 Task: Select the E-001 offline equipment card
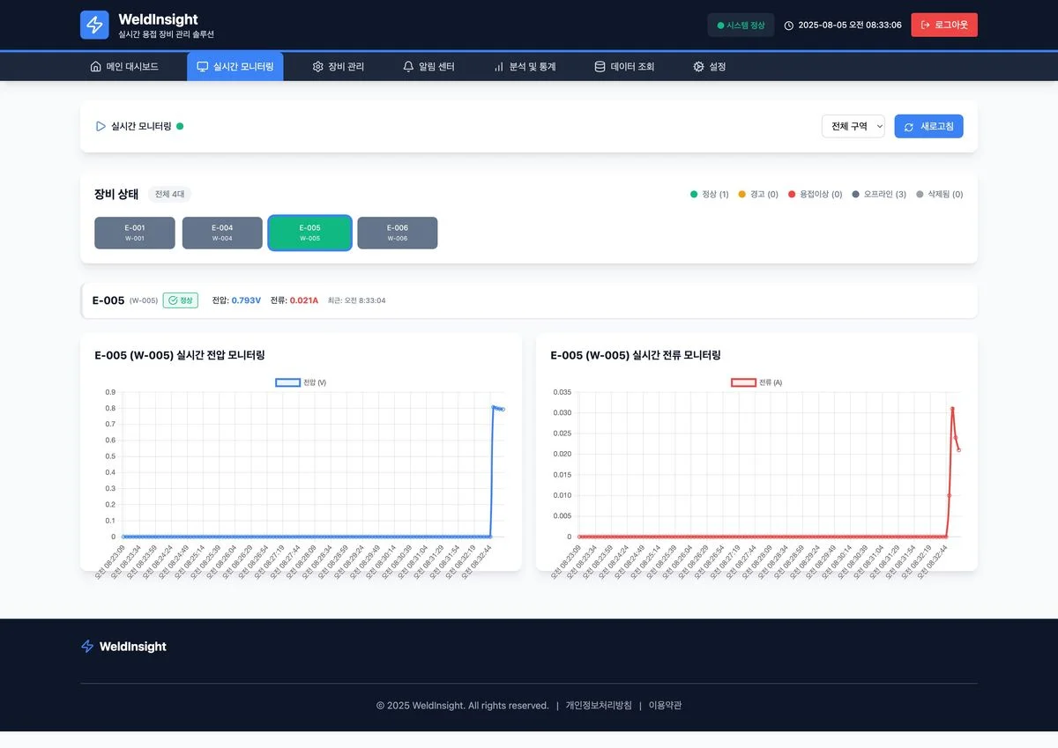pyautogui.click(x=135, y=233)
